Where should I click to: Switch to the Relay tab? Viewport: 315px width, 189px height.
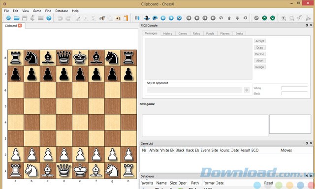[196, 33]
